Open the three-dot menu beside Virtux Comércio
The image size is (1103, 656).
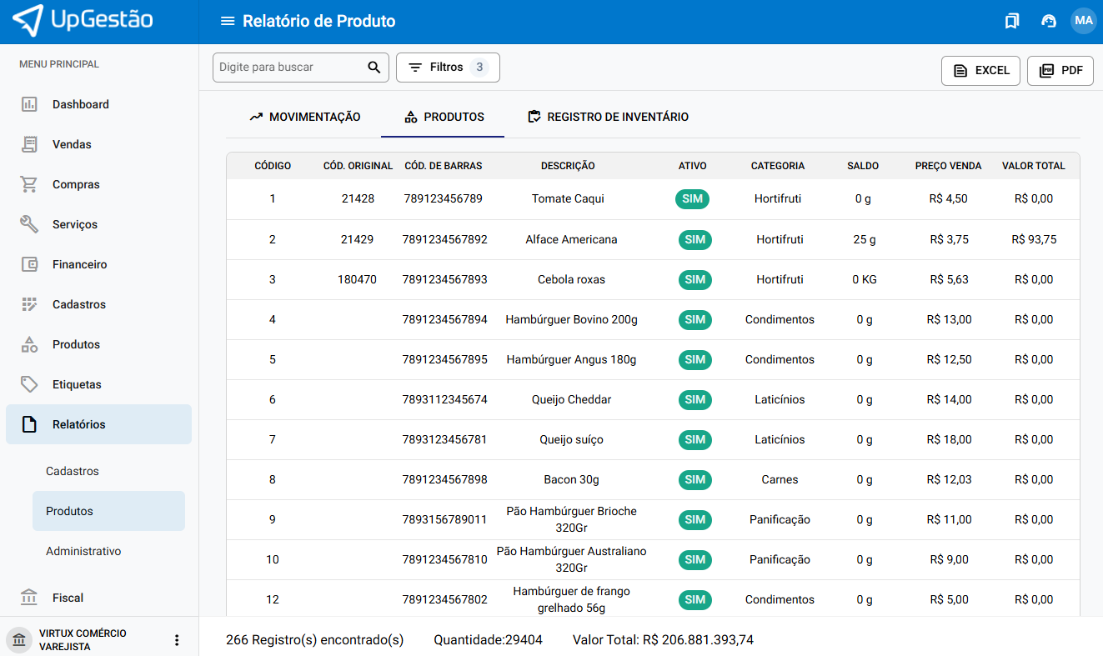[176, 640]
